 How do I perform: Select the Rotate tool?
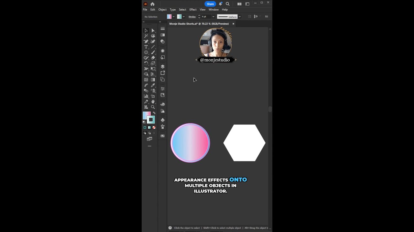pyautogui.click(x=146, y=63)
